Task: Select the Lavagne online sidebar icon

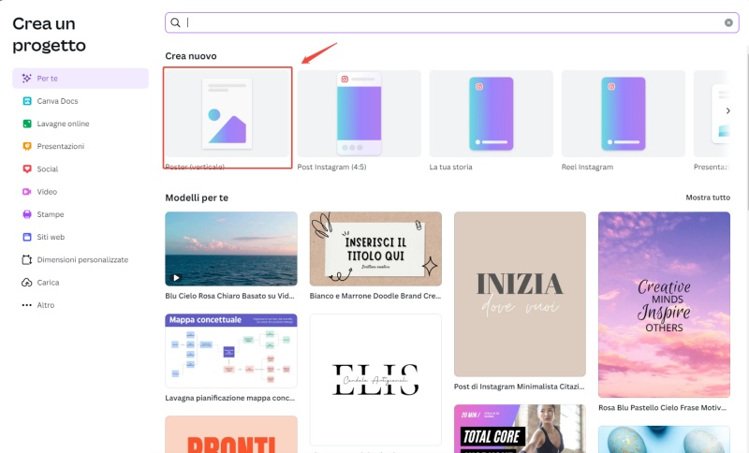Action: pyautogui.click(x=27, y=124)
